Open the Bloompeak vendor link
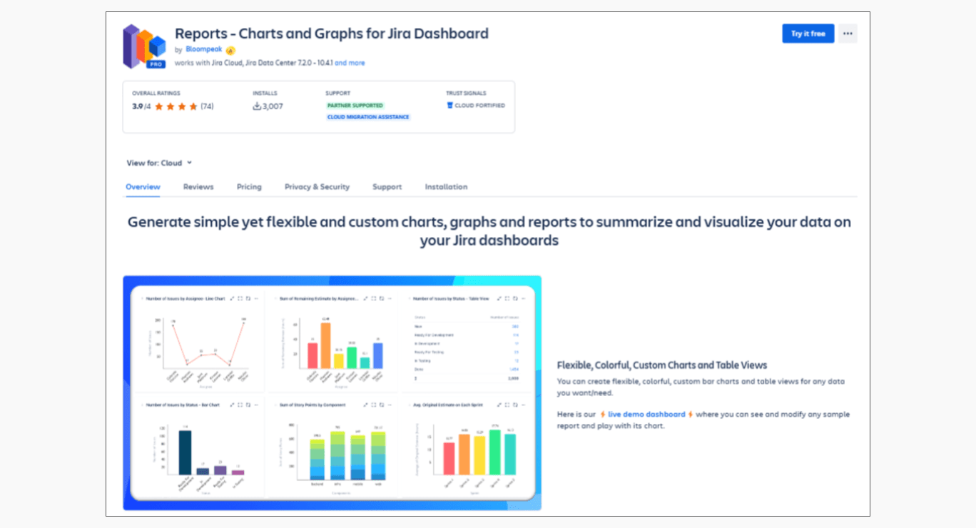The image size is (976, 528). pyautogui.click(x=204, y=49)
